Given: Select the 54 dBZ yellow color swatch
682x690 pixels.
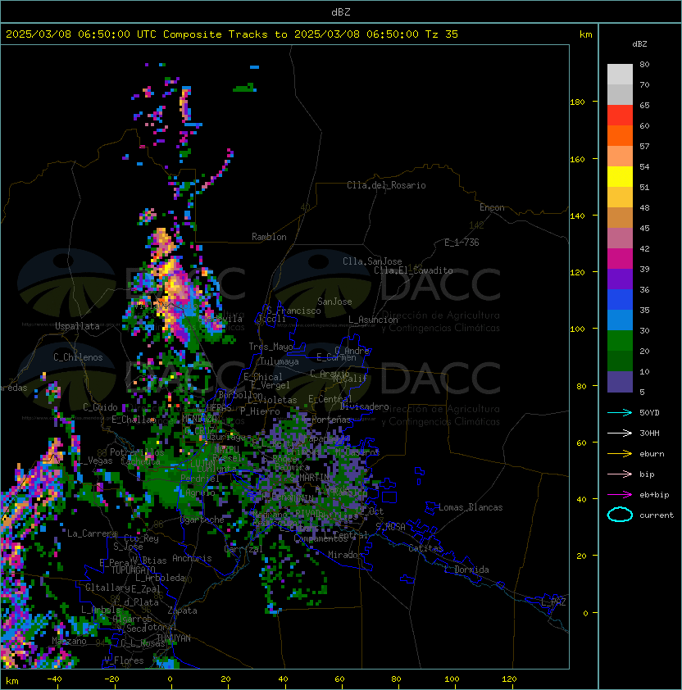Looking at the screenshot, I should pyautogui.click(x=620, y=176).
